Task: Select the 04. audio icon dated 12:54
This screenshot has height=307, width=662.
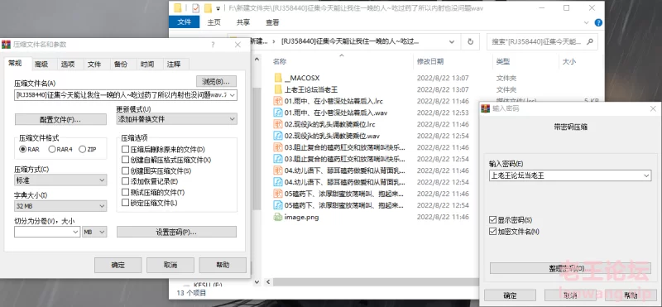Action: pos(278,182)
